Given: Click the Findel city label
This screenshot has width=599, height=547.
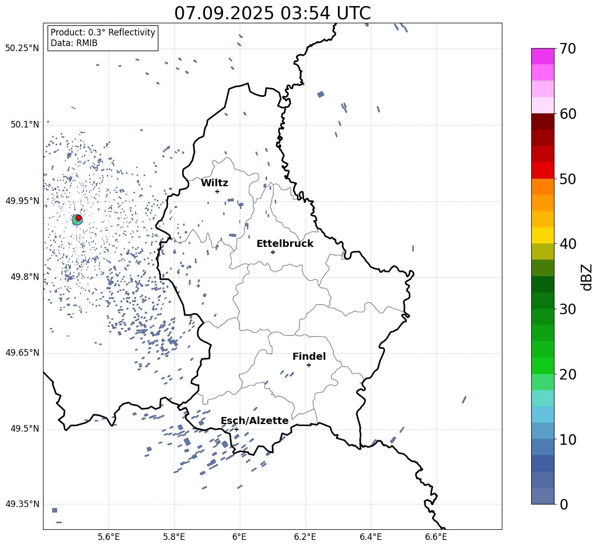Looking at the screenshot, I should 309,356.
